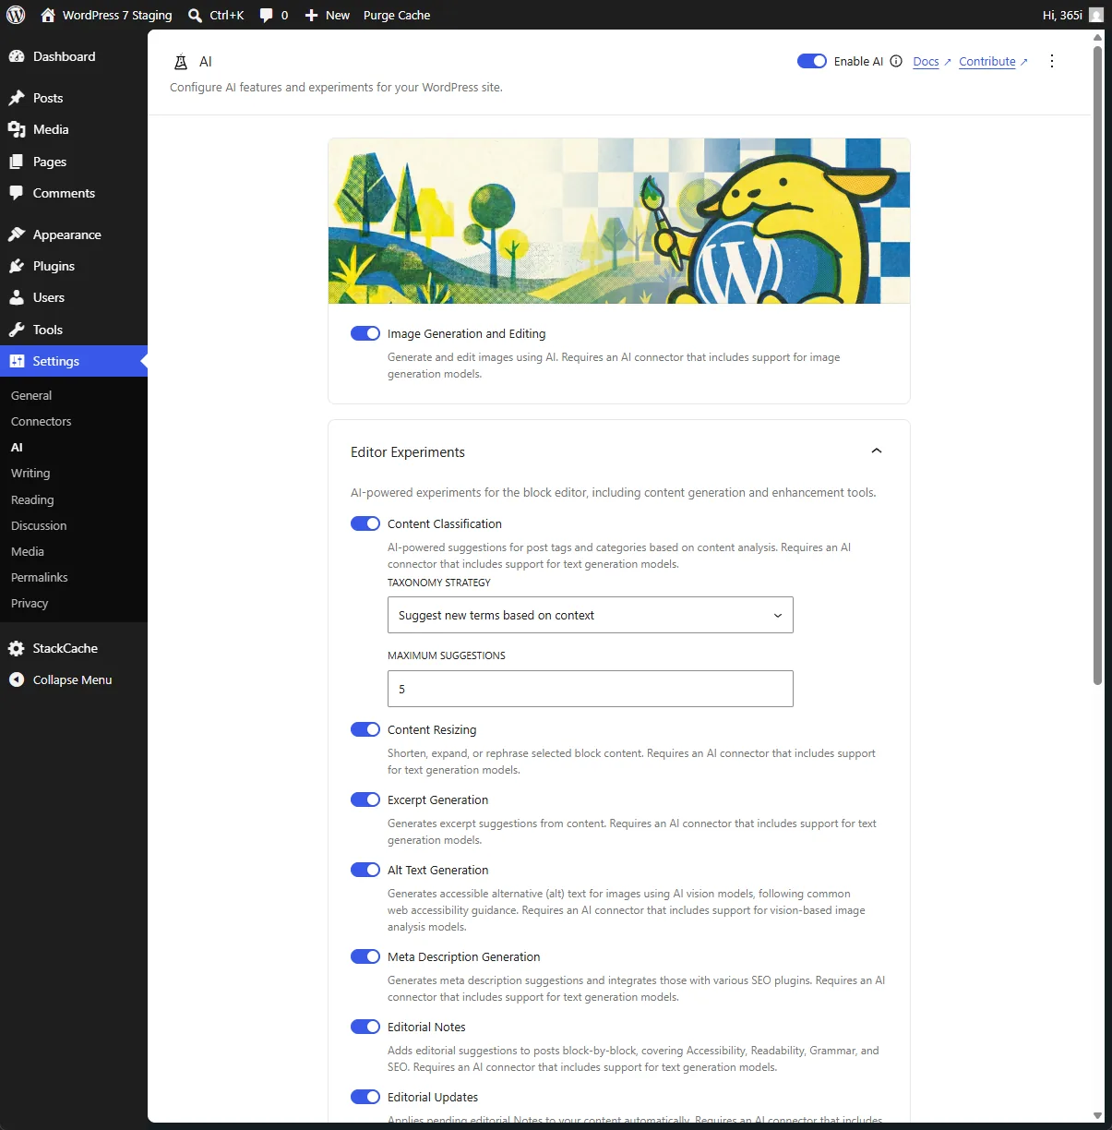Click the Comments bubble icon in sidebar
This screenshot has width=1112, height=1130.
coord(17,193)
